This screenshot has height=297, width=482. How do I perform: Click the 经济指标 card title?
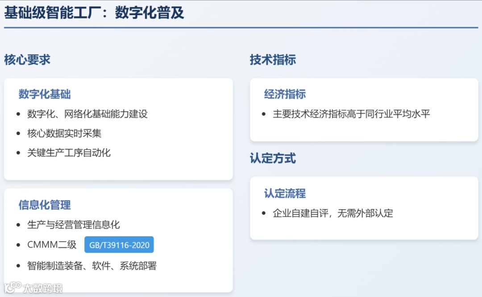point(285,94)
